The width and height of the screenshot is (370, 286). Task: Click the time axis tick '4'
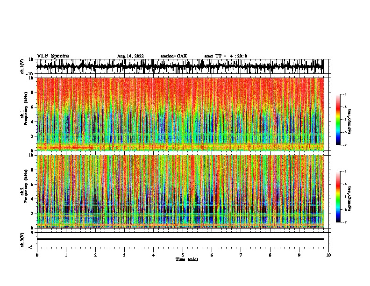[x=154, y=255]
